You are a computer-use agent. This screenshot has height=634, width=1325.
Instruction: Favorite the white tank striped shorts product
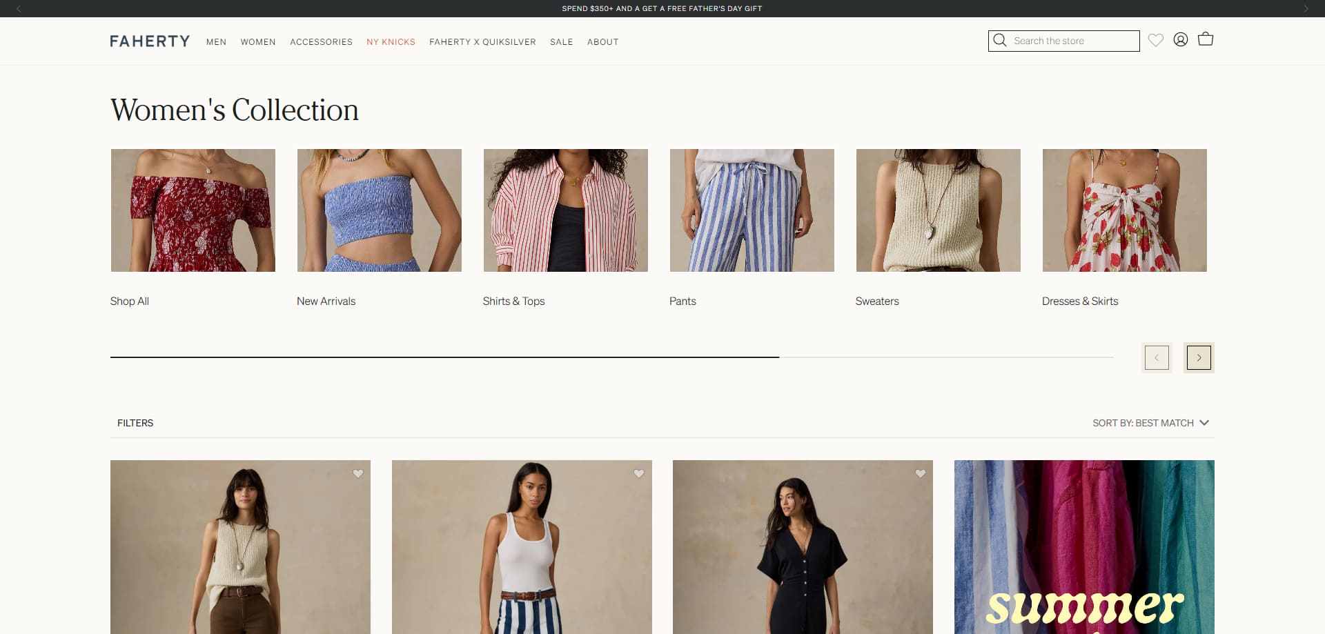pos(639,473)
